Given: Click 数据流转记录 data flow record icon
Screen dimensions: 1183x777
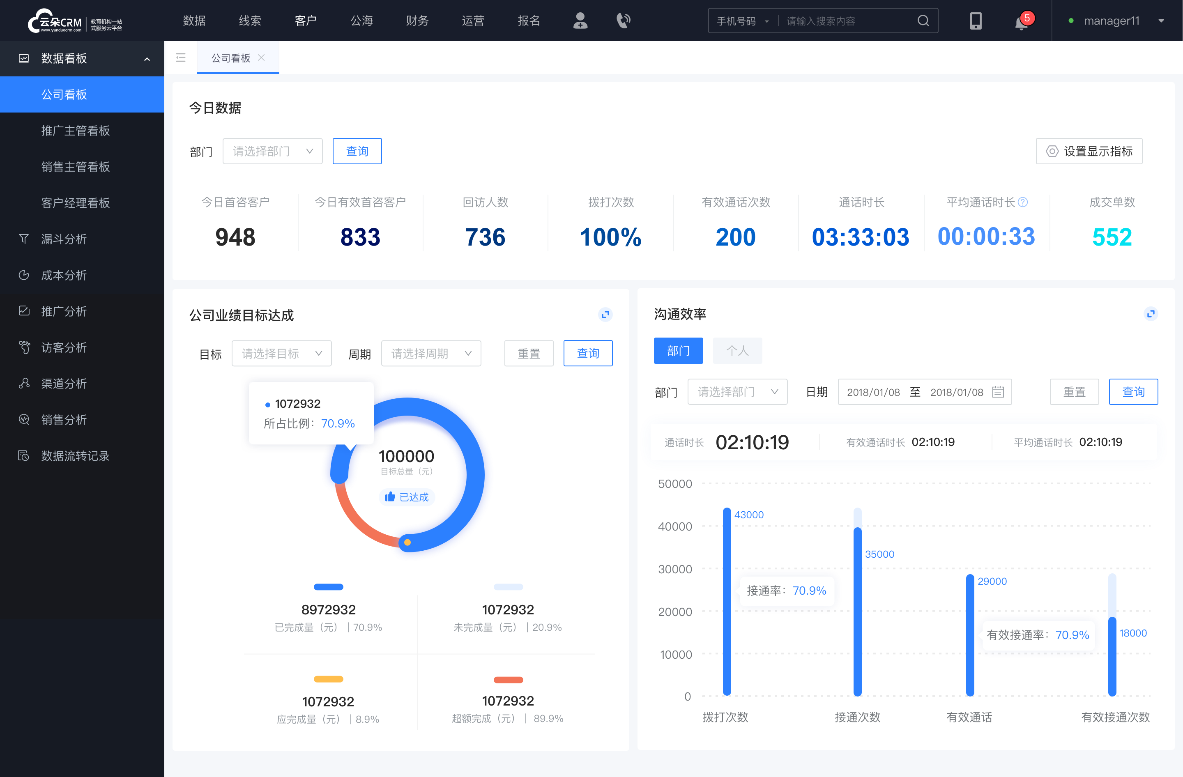Looking at the screenshot, I should click(23, 454).
